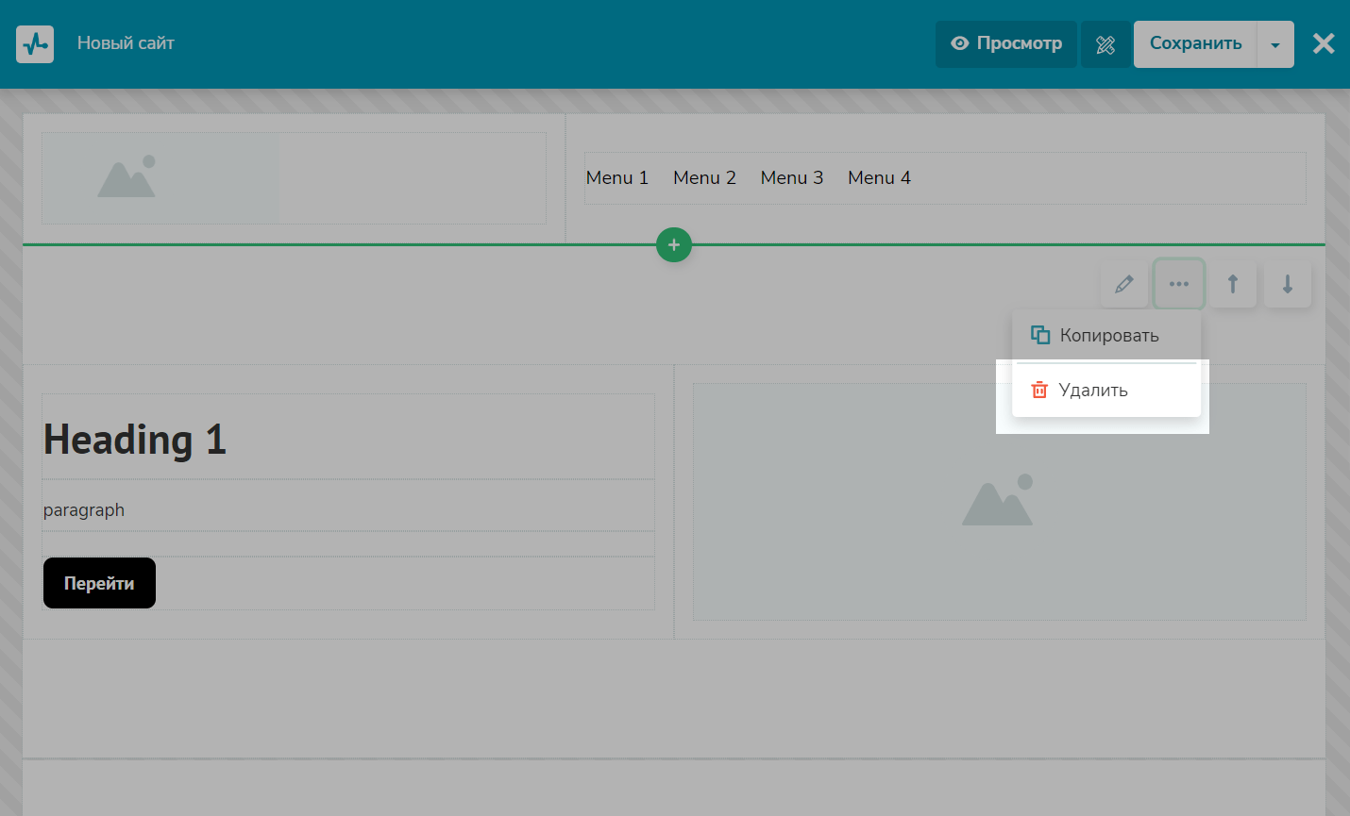The height and width of the screenshot is (816, 1350).
Task: Add a section with green plus button
Action: [x=674, y=245]
